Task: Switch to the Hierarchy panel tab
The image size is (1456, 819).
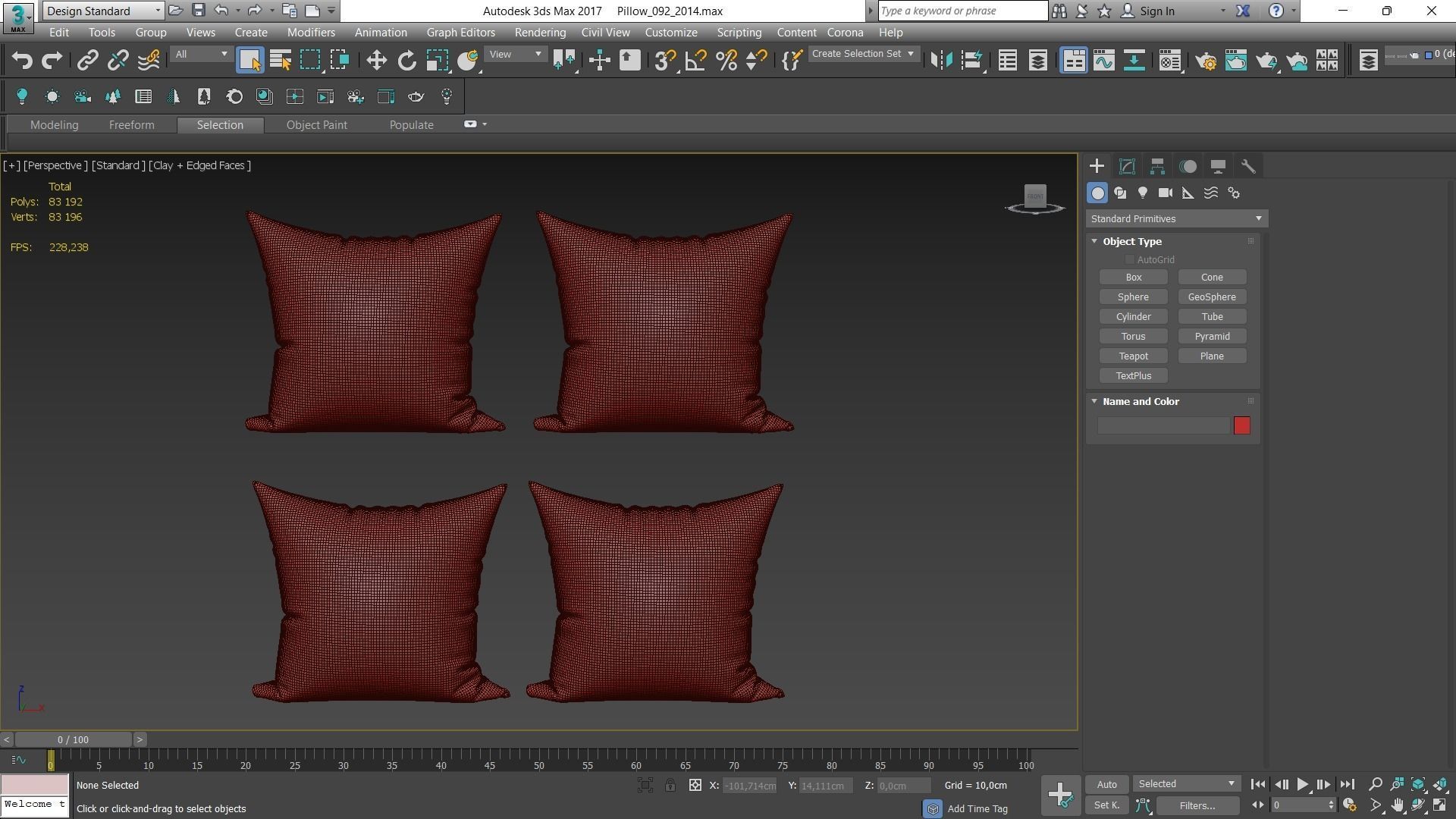Action: click(1157, 166)
